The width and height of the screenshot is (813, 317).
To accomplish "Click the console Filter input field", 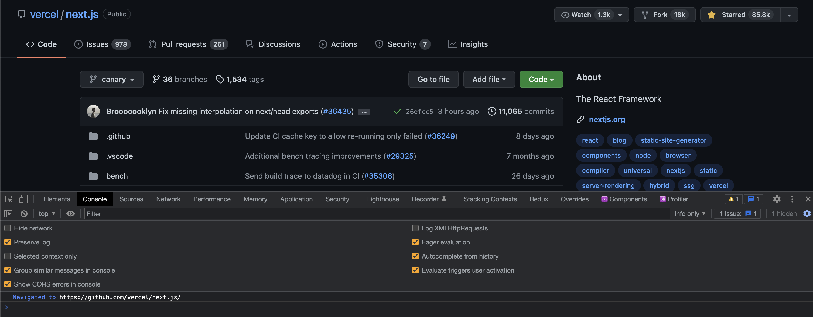I will coord(221,213).
